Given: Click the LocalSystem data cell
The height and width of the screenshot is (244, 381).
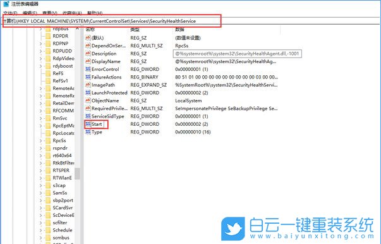Looking at the screenshot, I should pyautogui.click(x=188, y=101).
